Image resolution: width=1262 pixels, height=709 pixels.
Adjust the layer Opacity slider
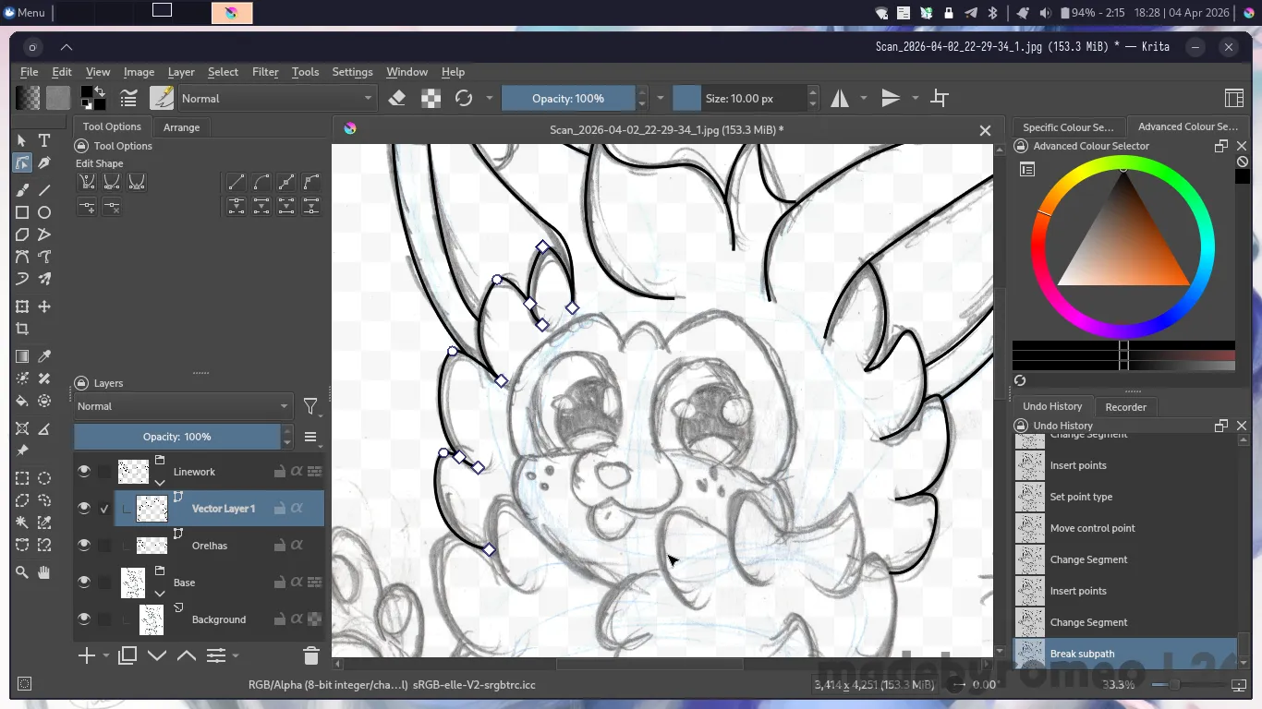click(176, 437)
